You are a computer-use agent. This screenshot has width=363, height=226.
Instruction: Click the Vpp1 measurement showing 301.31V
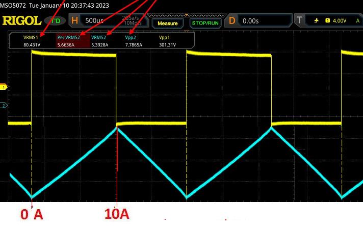(x=167, y=41)
